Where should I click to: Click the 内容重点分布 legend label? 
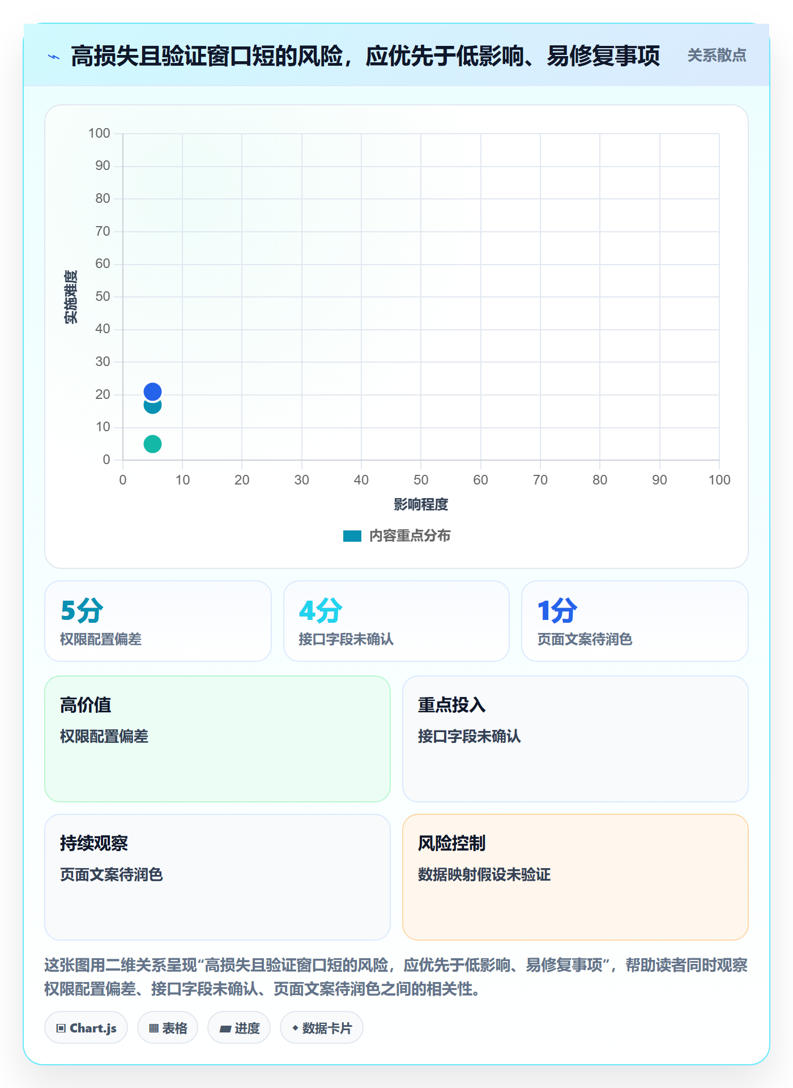pyautogui.click(x=410, y=536)
